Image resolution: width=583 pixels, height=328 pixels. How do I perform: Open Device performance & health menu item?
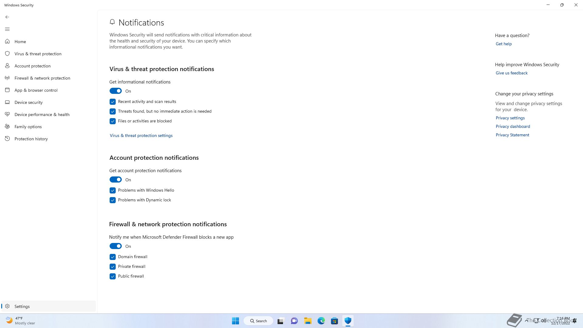click(49, 114)
